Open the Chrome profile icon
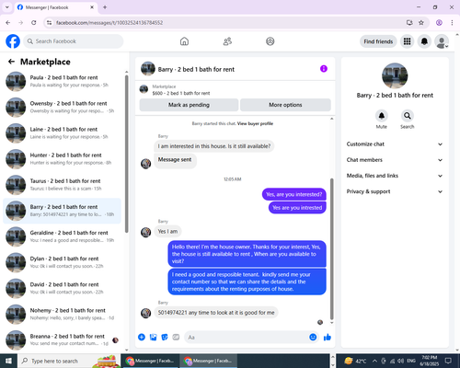 click(x=439, y=22)
